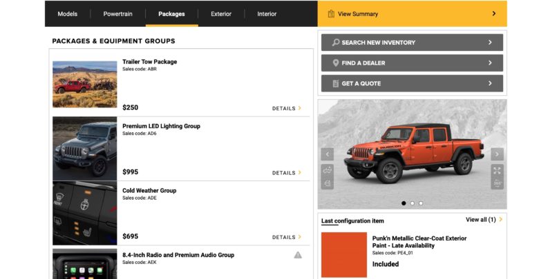Click the Trailer Tow Package title
The image size is (539, 279).
tap(149, 62)
